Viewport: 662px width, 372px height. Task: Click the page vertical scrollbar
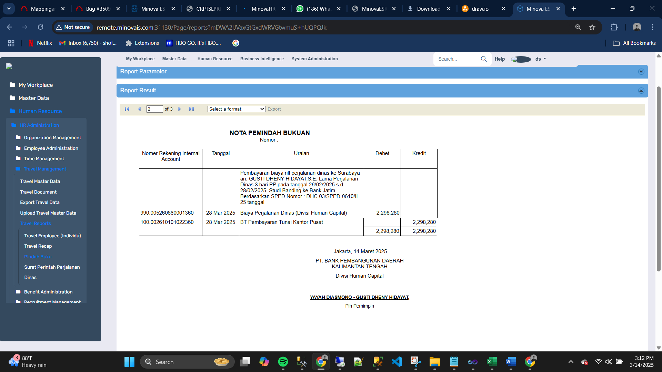[x=659, y=179]
